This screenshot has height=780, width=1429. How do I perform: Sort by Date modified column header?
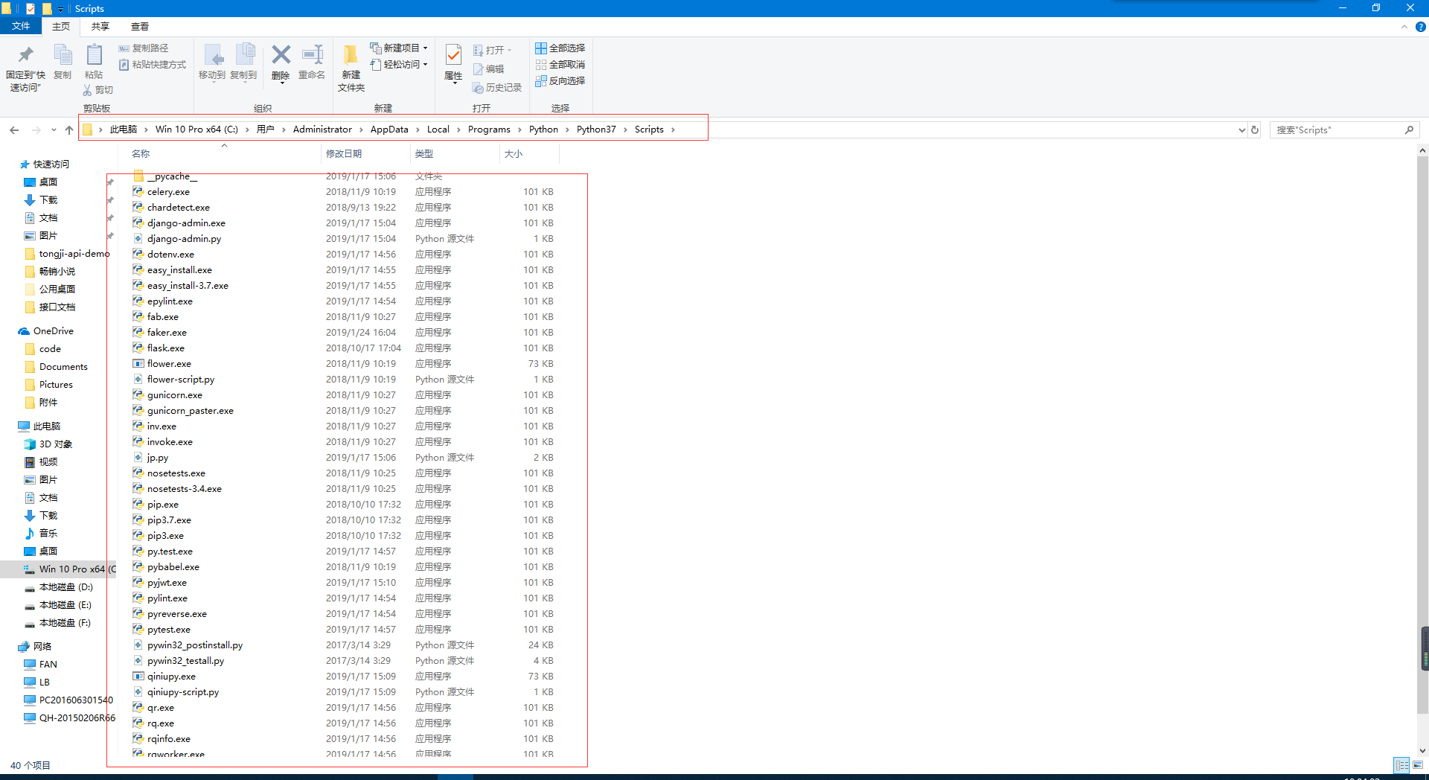click(x=344, y=154)
